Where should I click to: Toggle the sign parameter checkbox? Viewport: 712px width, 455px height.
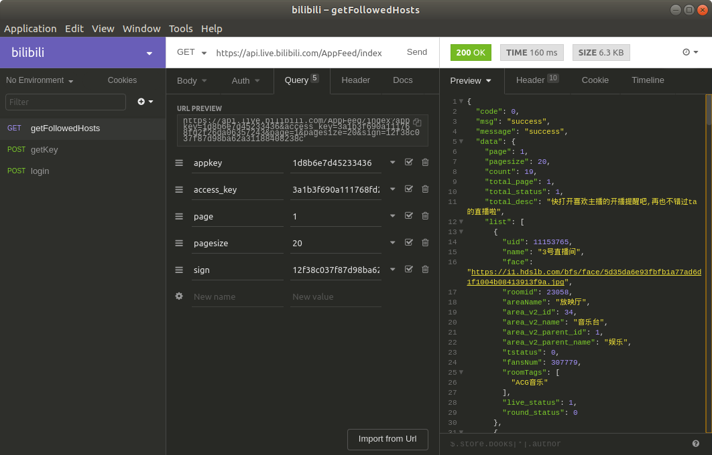click(x=409, y=270)
